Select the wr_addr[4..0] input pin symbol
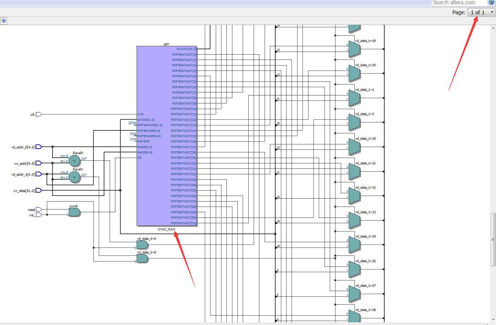 click(39, 163)
